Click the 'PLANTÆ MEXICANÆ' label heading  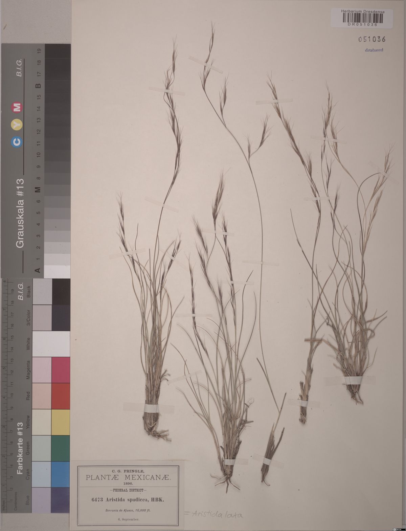(x=128, y=477)
